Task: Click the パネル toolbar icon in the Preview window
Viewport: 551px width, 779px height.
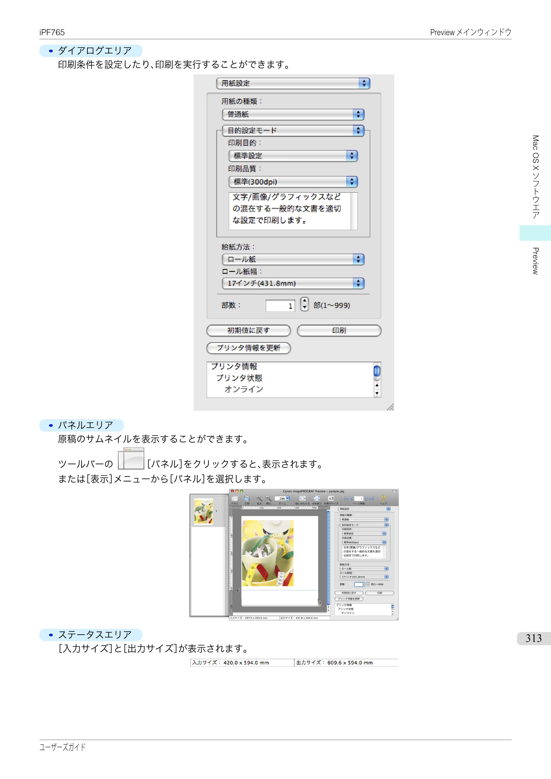Action: (x=235, y=499)
